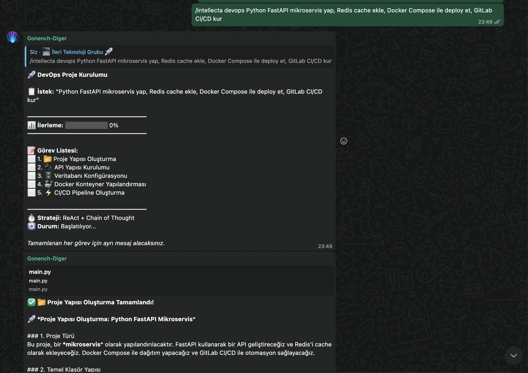Screen dimensions: 528x373
Task: Click the 'ReAct + Chain of Thought' text
Action: coord(98,218)
